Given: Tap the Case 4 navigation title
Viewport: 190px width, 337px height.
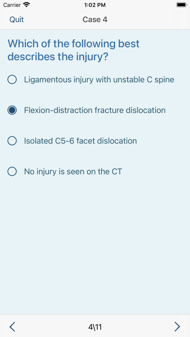Looking at the screenshot, I should 95,19.
